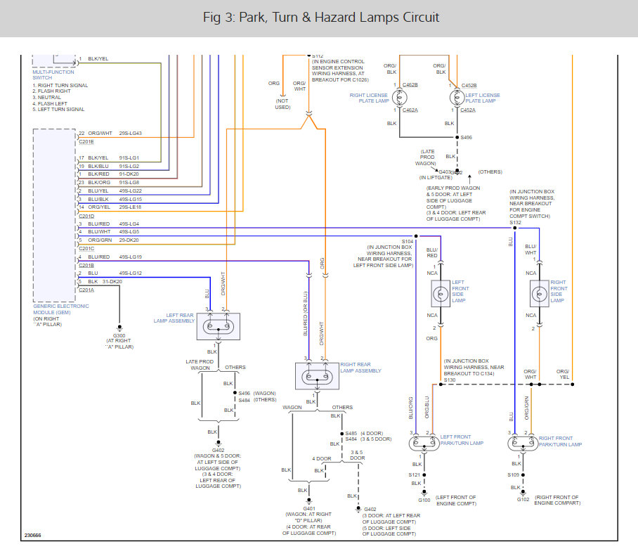Select the RIGHT REAR LAMP ASSEMBLY label
The image size is (638, 556).
361,368
